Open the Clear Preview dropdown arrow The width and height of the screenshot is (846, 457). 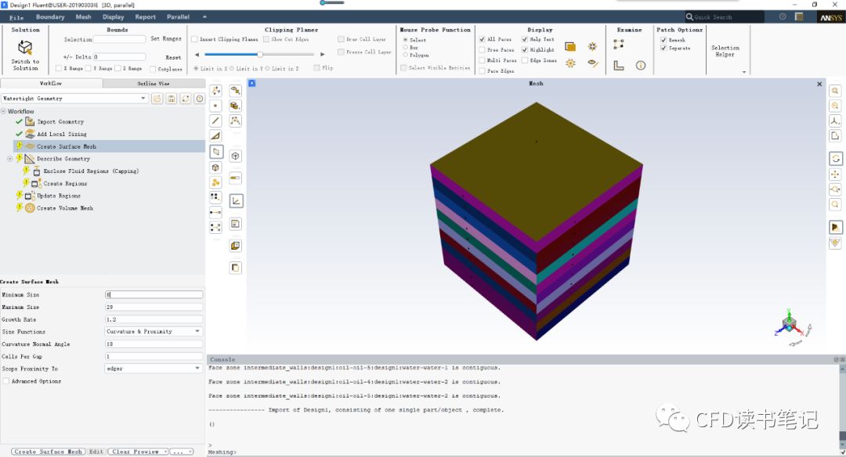coord(165,452)
